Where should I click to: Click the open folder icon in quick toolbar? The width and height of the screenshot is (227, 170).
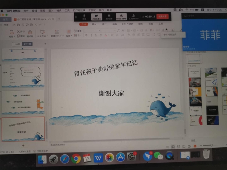coord(14,25)
